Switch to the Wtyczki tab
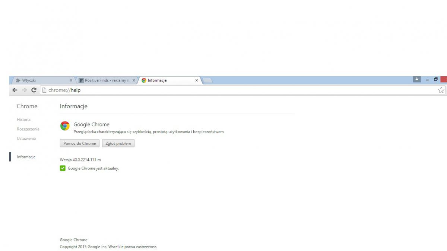The image size is (447, 251). click(x=43, y=80)
